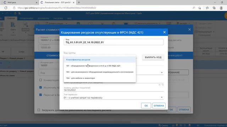Click the 'Смета' ribbon icon
Screen dimensions: 227x127
pos(13,27)
